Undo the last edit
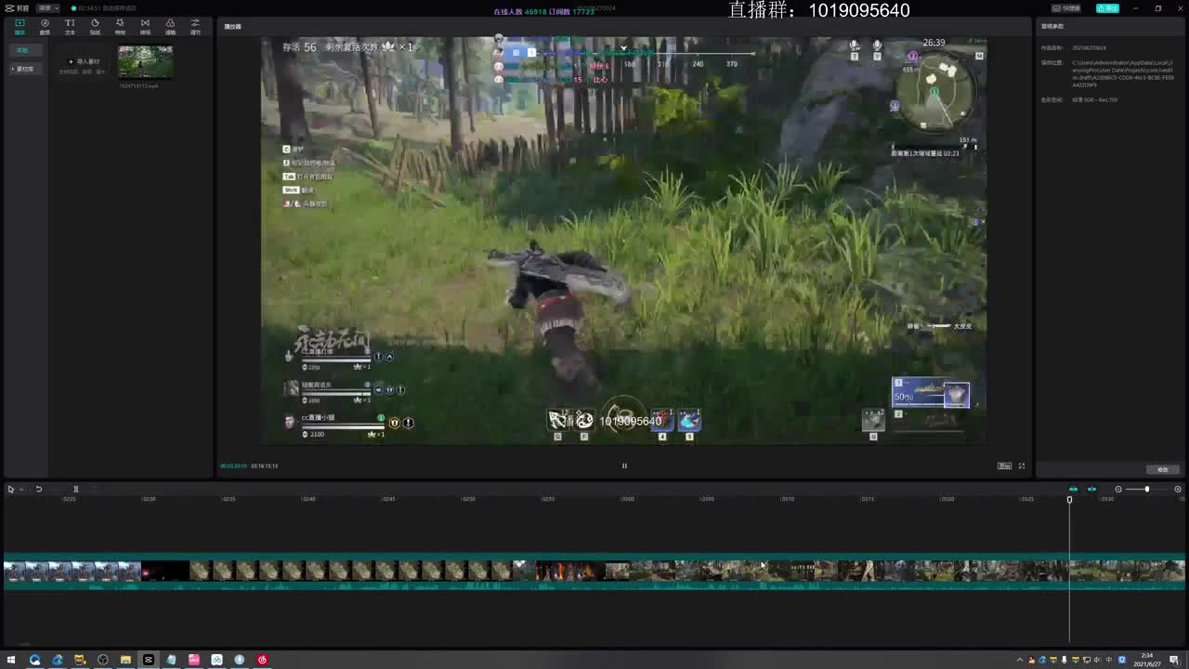This screenshot has width=1189, height=669. point(39,489)
